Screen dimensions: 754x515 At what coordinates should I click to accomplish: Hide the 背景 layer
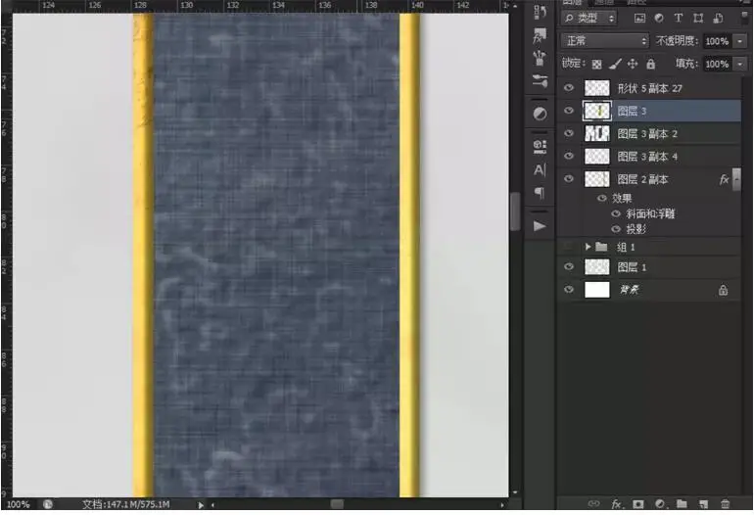[x=569, y=290]
